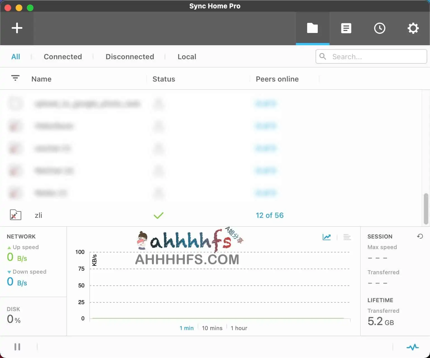Sort by Peers online column header
Screen dimensions: 430x358
click(x=277, y=79)
